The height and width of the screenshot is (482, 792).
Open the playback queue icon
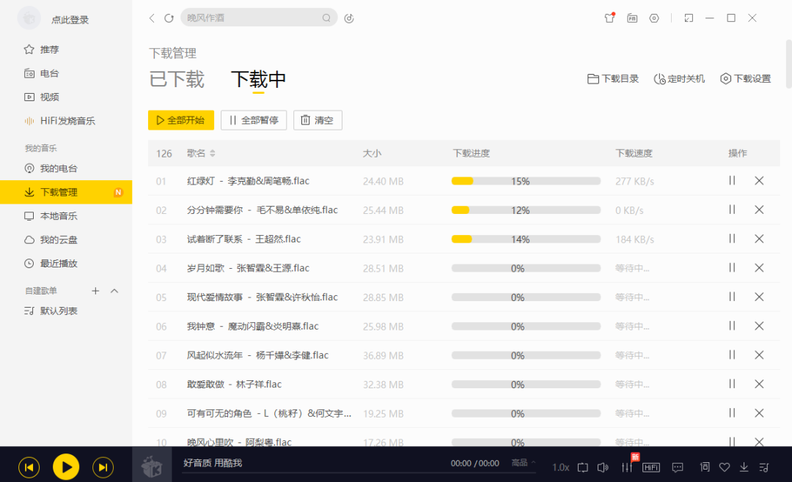[x=765, y=467]
